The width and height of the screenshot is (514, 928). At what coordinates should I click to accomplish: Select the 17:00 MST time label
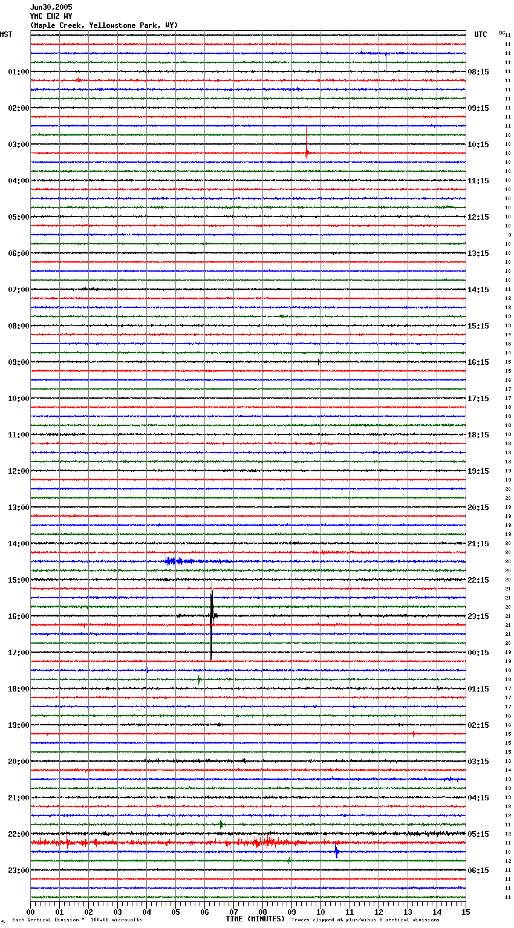click(19, 653)
